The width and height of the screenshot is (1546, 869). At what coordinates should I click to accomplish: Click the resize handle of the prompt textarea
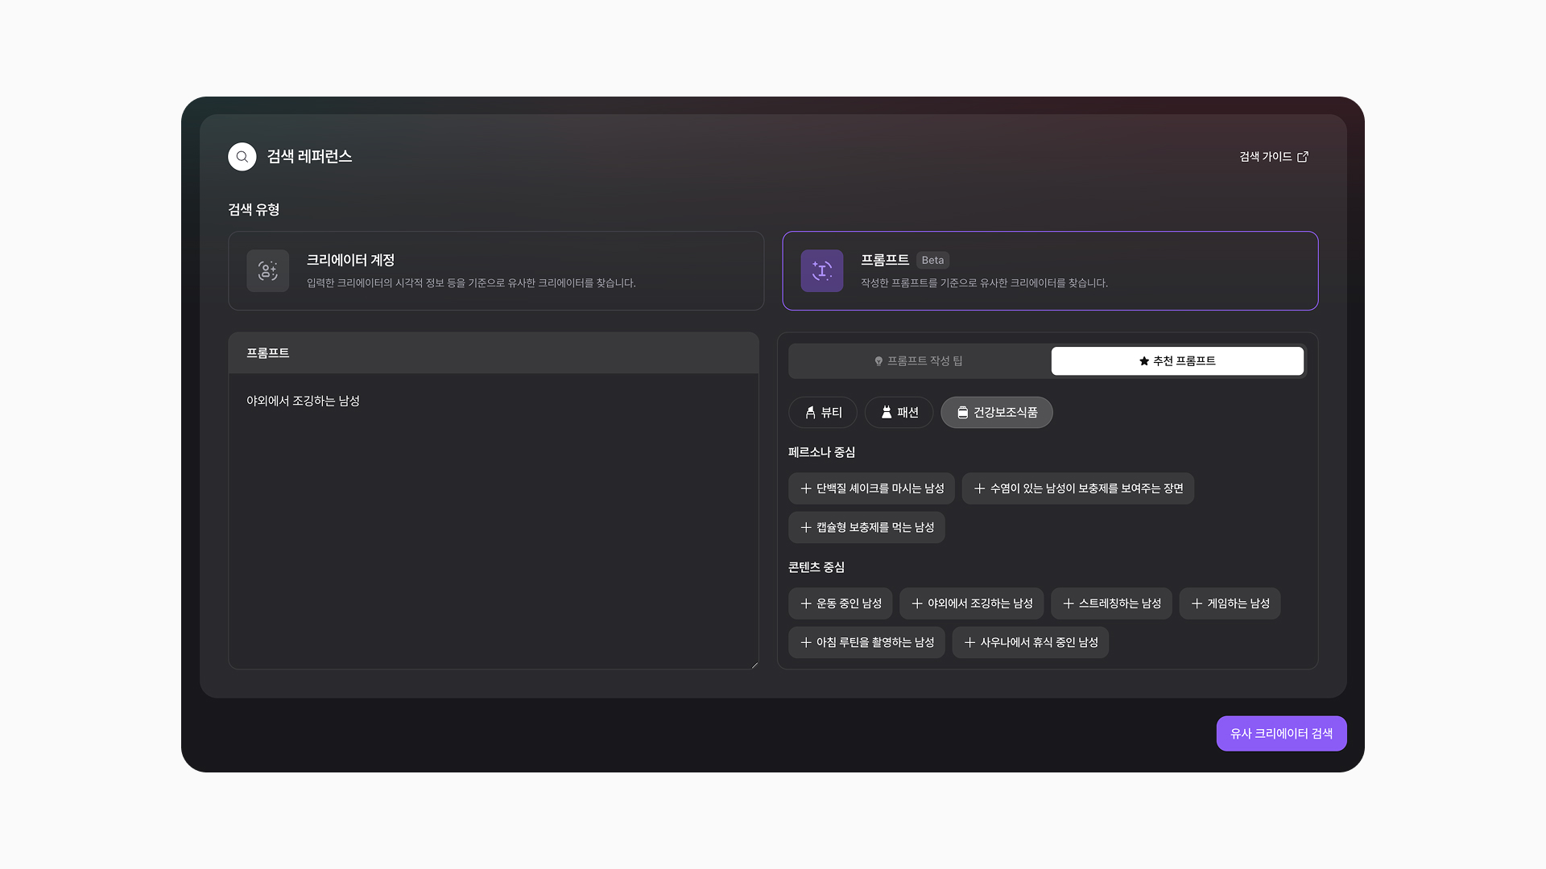[754, 665]
